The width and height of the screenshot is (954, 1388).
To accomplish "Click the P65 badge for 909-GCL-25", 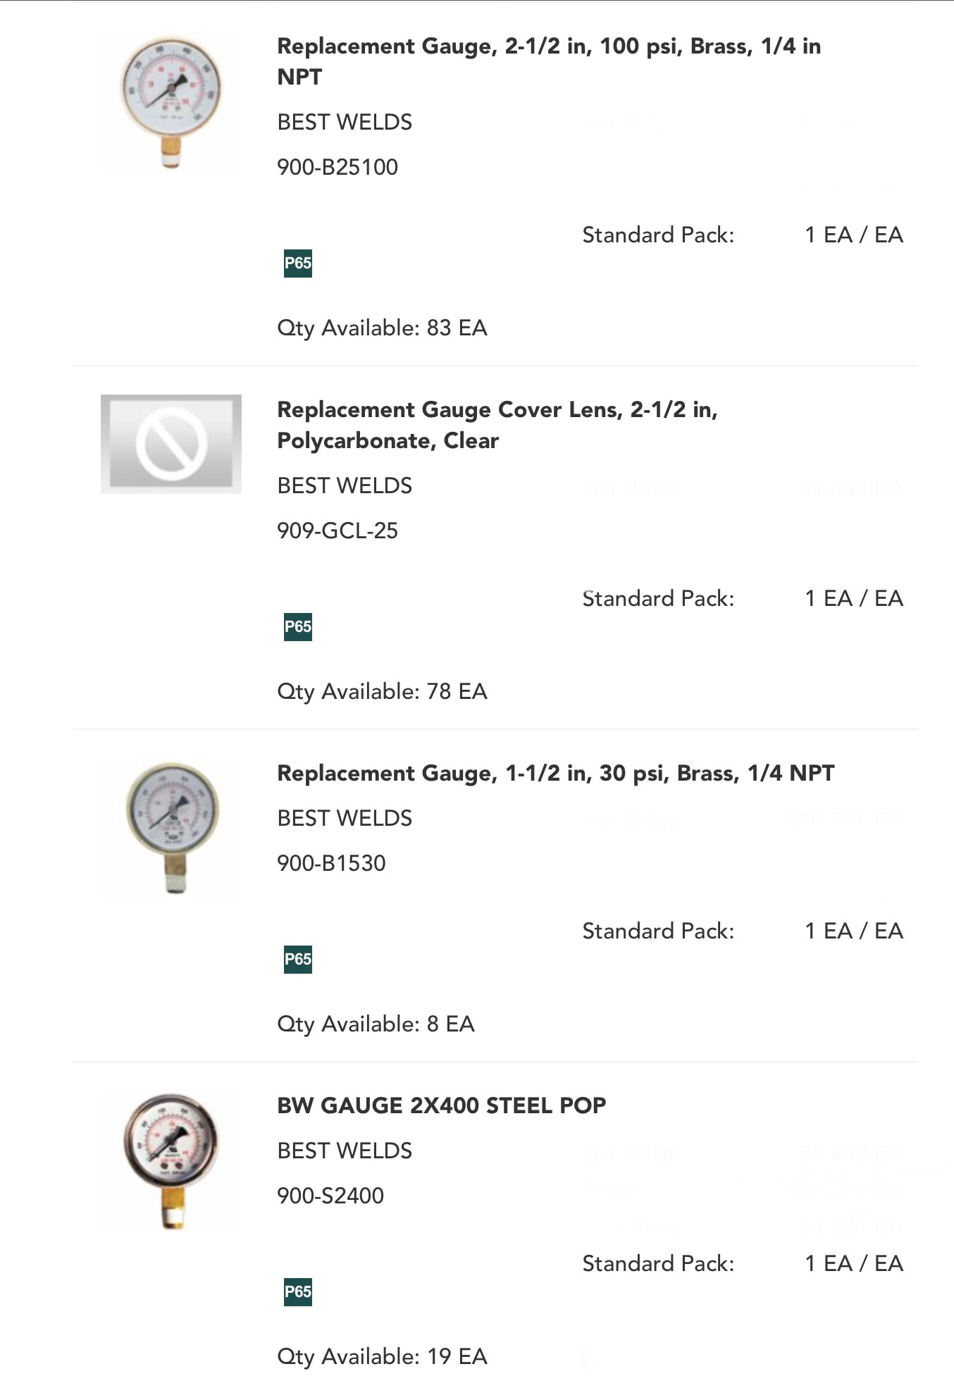I will pos(297,627).
